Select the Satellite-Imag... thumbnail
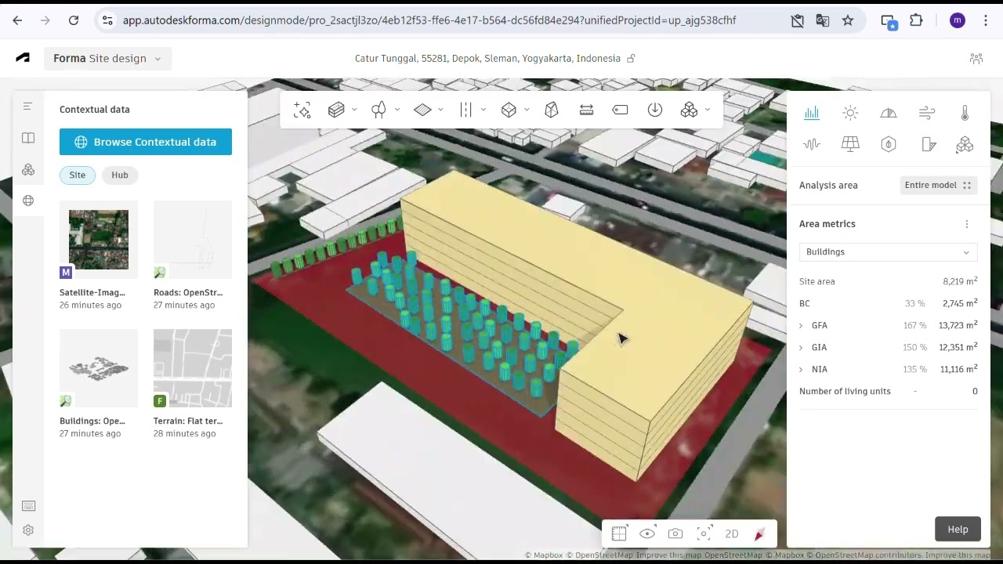The image size is (1003, 564). coord(99,240)
